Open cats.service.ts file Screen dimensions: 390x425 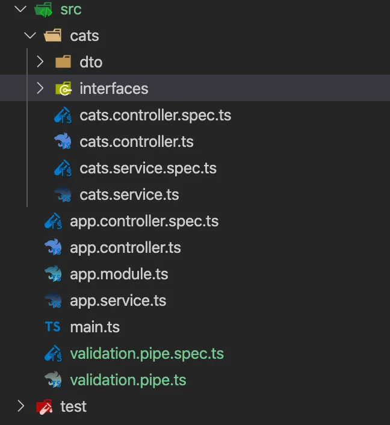point(129,194)
